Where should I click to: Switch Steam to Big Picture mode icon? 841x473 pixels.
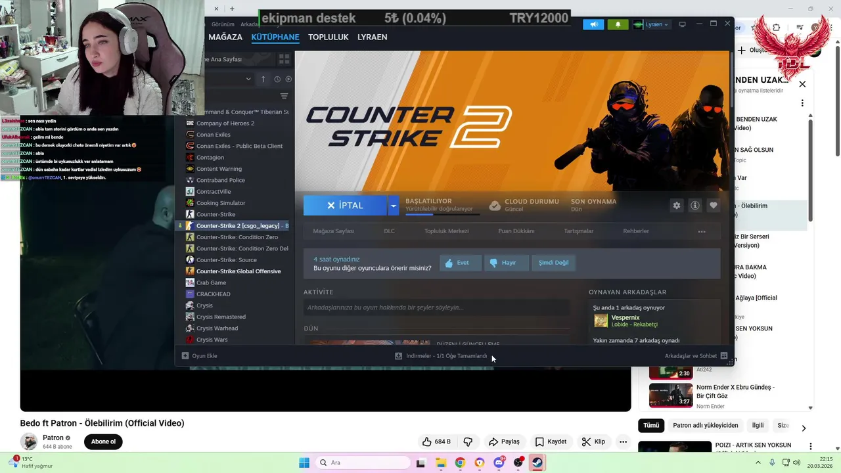pyautogui.click(x=682, y=24)
